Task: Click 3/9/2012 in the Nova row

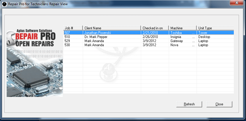Action: 149,45
